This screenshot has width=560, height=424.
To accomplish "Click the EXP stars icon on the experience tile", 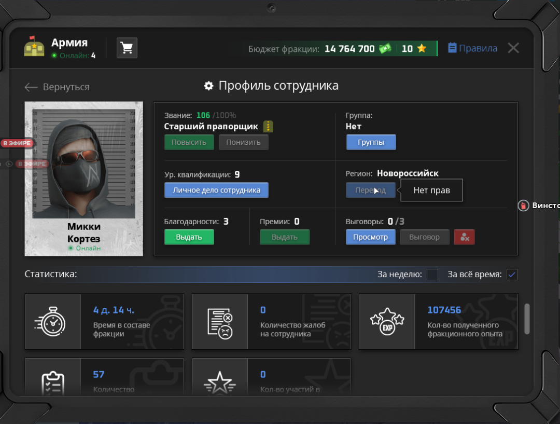I will coord(387,321).
